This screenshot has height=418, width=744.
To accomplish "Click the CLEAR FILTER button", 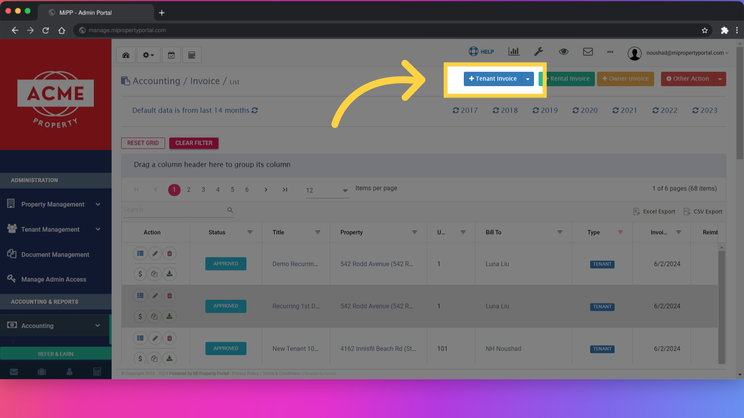I will click(x=194, y=143).
